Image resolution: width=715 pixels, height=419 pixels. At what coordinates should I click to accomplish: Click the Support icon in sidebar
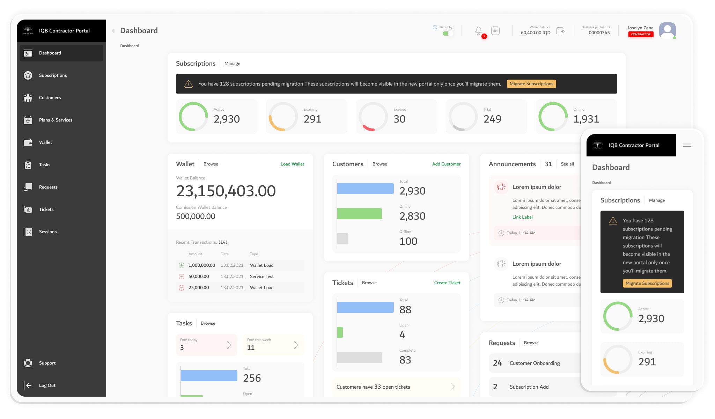click(28, 363)
